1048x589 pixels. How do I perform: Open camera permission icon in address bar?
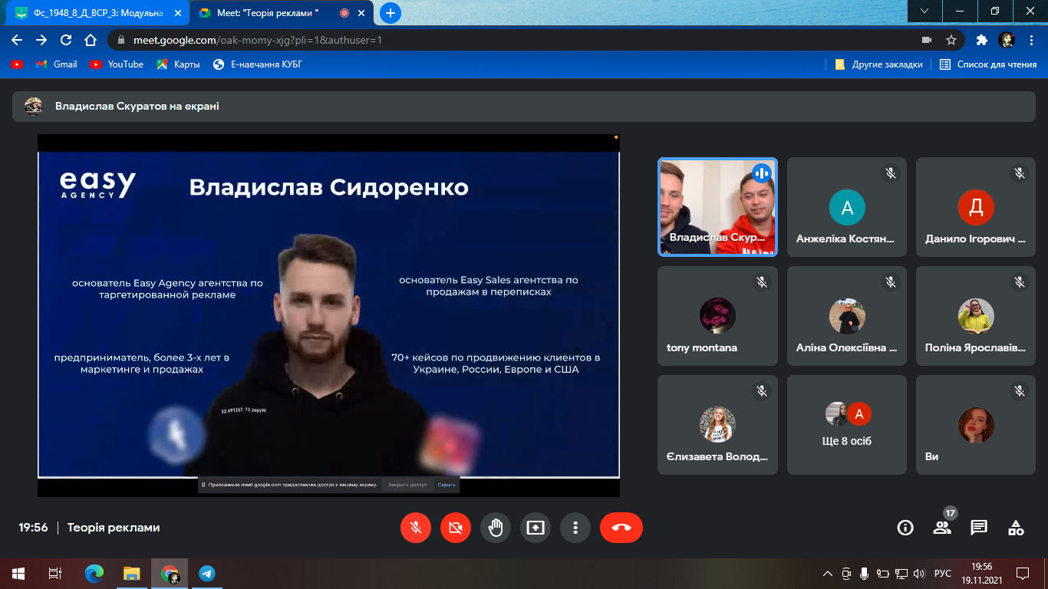[927, 40]
